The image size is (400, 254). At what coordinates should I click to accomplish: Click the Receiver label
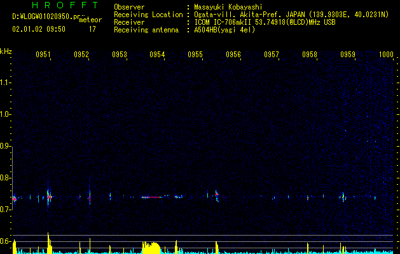click(x=129, y=22)
